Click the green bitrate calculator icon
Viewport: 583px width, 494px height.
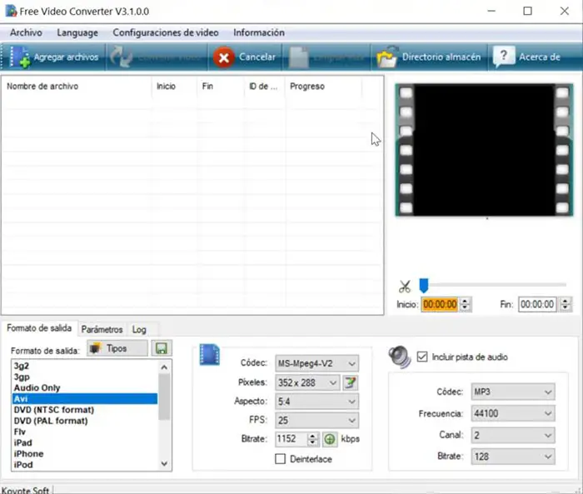pyautogui.click(x=330, y=439)
